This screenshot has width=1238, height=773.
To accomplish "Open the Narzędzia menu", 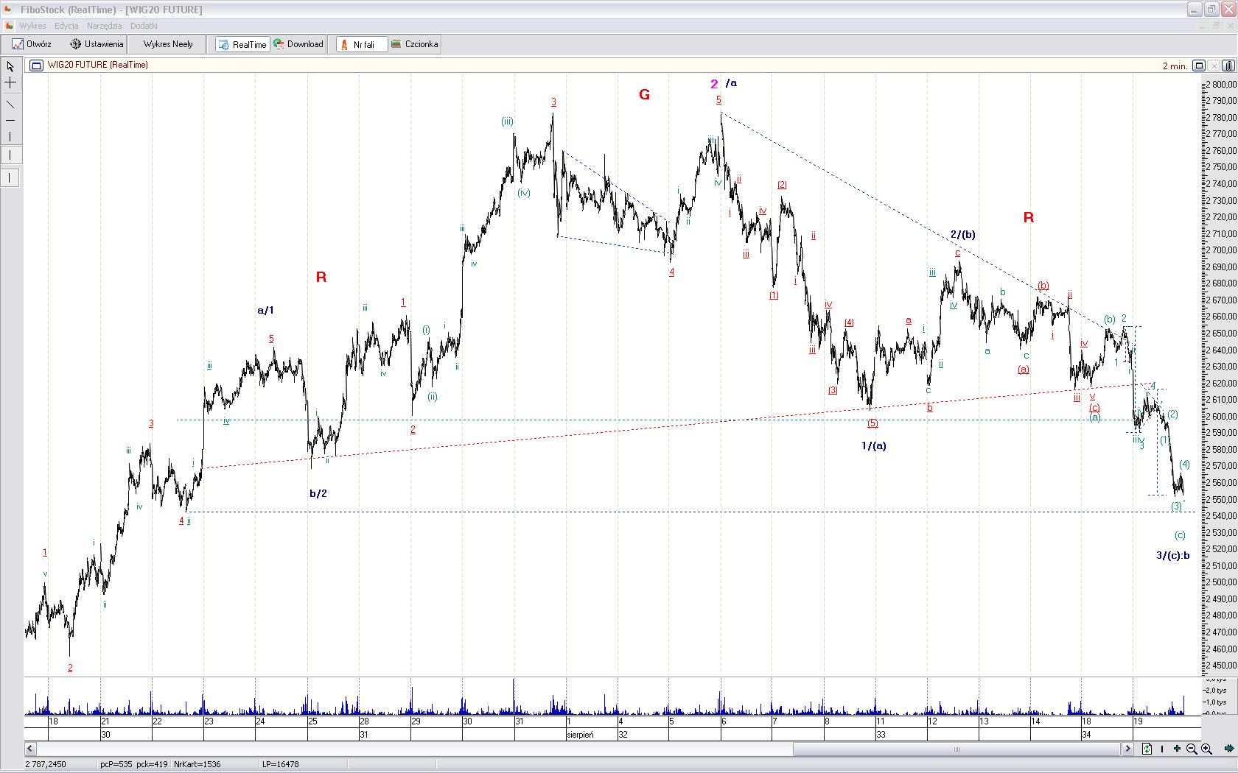I will [x=104, y=26].
